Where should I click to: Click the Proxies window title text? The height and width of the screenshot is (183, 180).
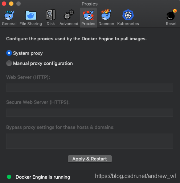[90, 4]
